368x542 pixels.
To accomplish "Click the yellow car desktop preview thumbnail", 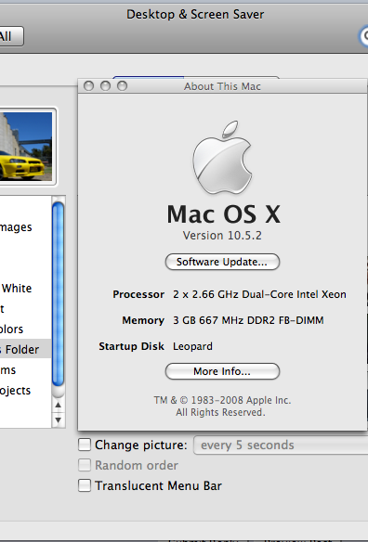I will click(x=26, y=147).
